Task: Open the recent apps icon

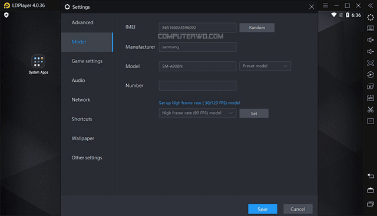Action: 371,204
